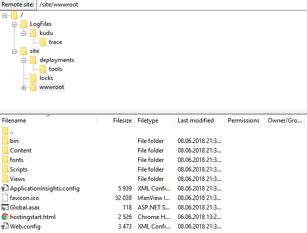The height and width of the screenshot is (233, 307).
Task: Select the Scripts file name
Action: point(19,169)
